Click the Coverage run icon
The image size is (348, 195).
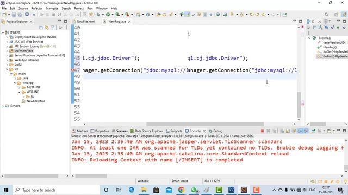point(117,15)
